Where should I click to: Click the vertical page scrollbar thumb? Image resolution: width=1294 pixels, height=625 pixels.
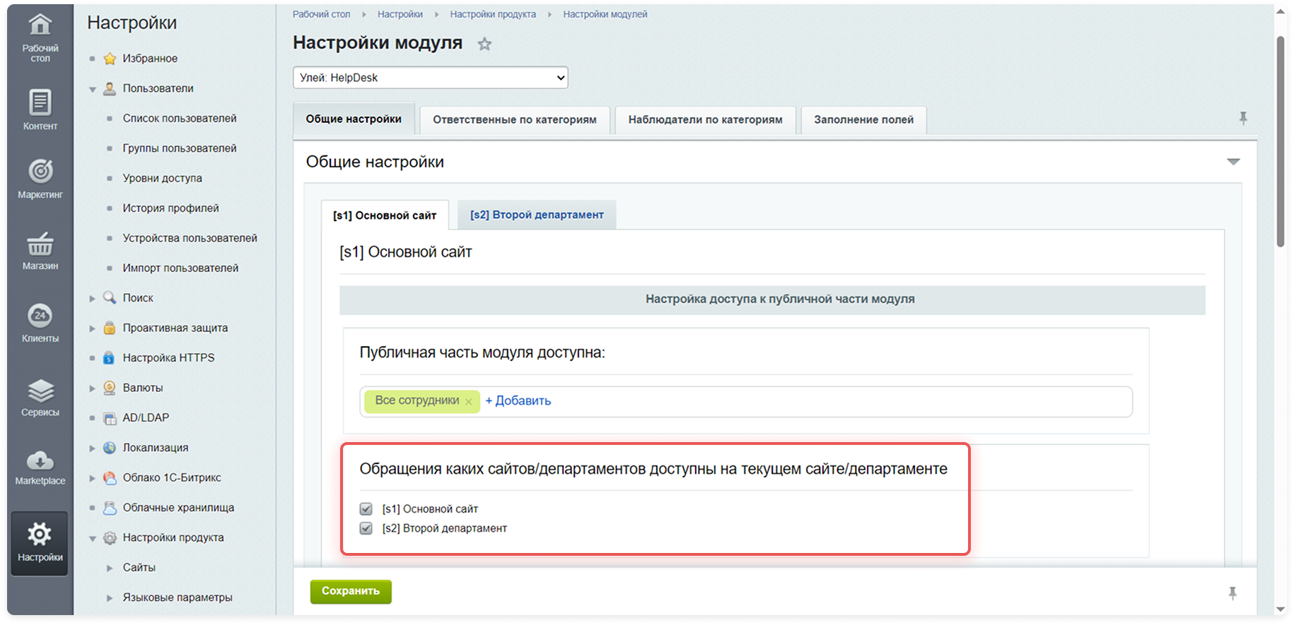coord(1281,141)
